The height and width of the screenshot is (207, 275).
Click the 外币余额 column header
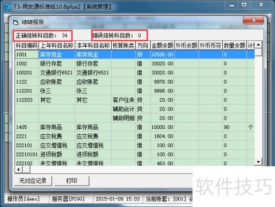[x=186, y=46]
